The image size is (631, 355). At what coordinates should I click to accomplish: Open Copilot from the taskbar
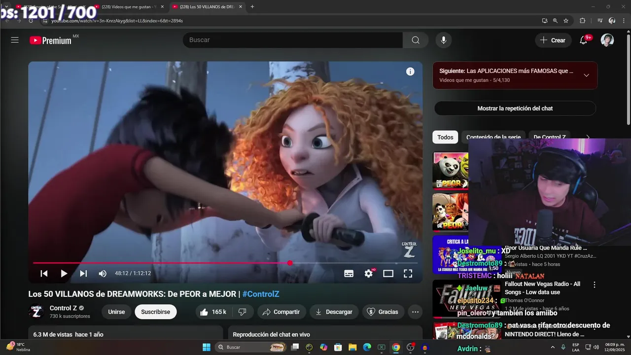[x=323, y=348]
